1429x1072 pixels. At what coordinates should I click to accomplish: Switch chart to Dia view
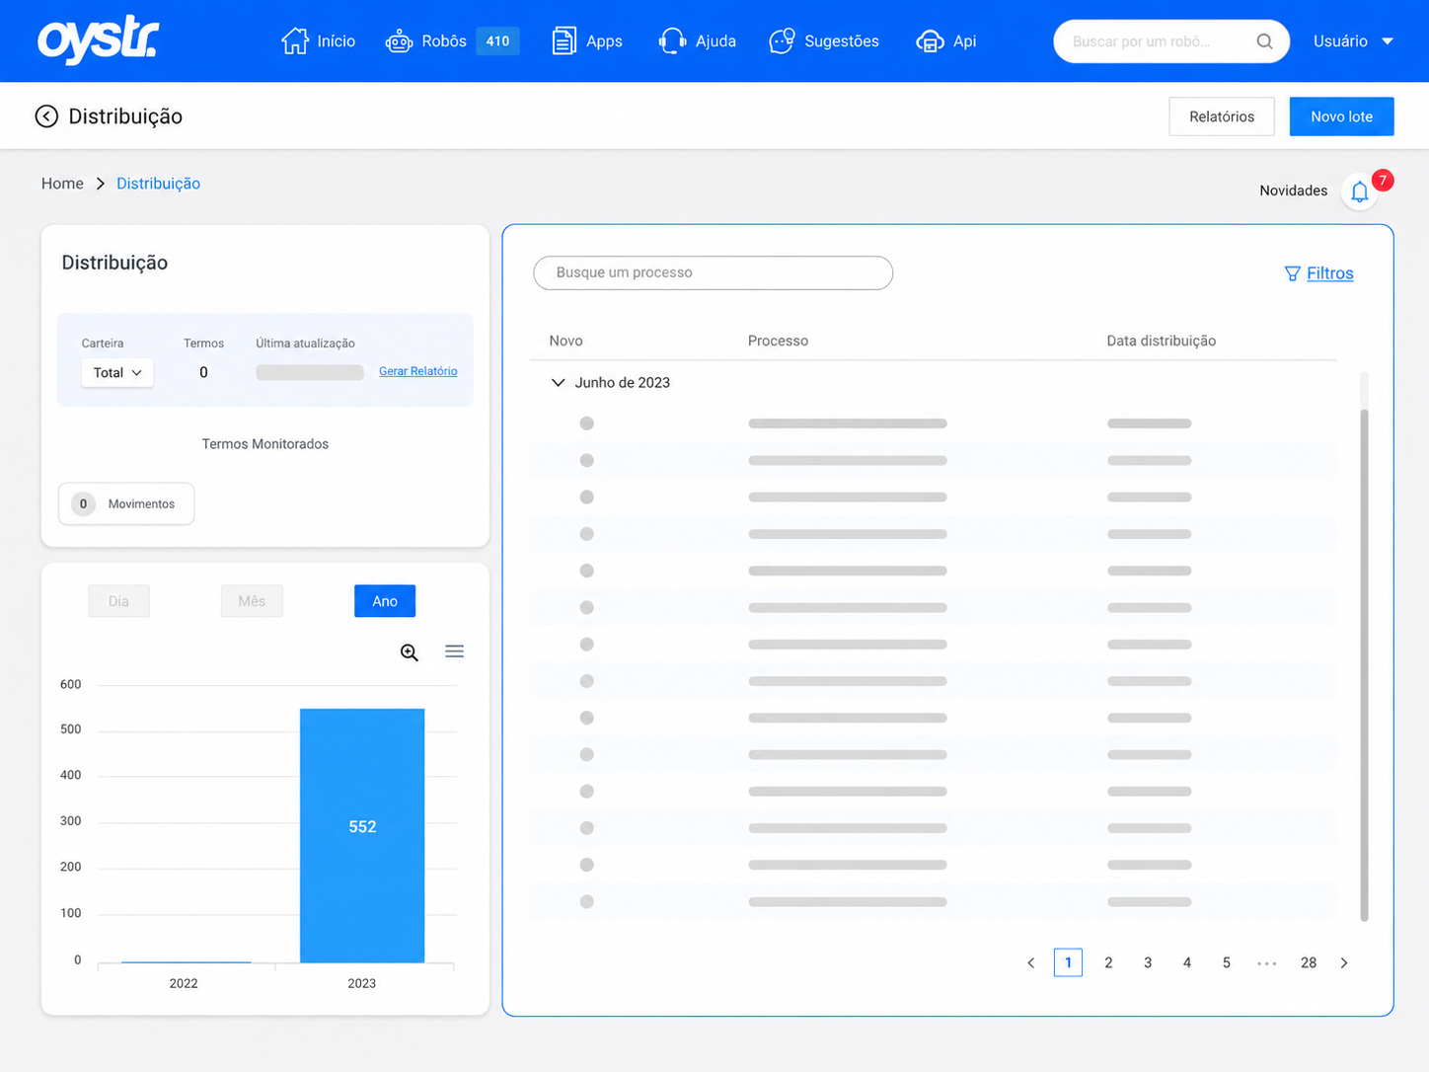click(118, 601)
